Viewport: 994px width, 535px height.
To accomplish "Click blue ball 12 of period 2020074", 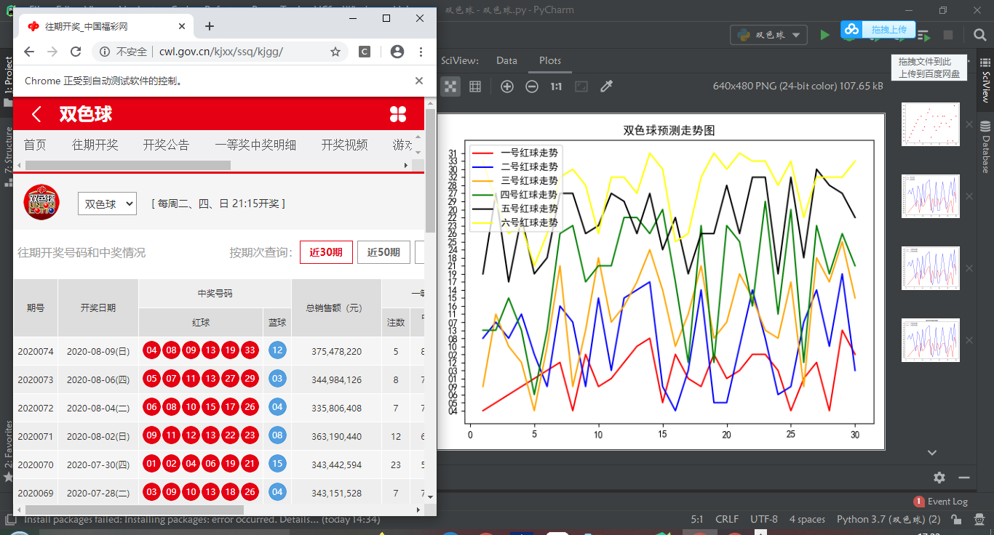I will click(277, 350).
